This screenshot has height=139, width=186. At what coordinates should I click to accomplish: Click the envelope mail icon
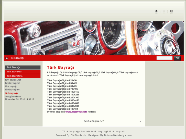[172, 11]
